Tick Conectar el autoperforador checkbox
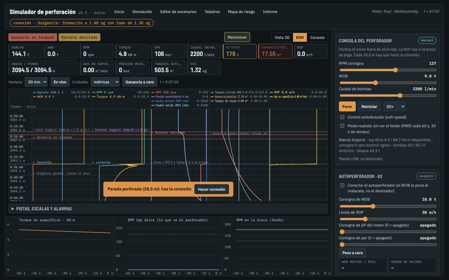The height and width of the screenshot is (280, 449). click(x=342, y=185)
